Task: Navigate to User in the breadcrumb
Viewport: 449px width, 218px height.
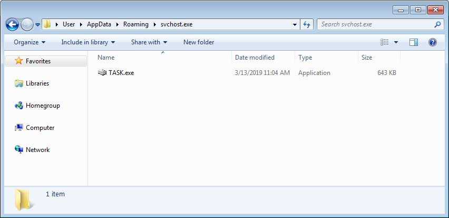Action: [69, 24]
